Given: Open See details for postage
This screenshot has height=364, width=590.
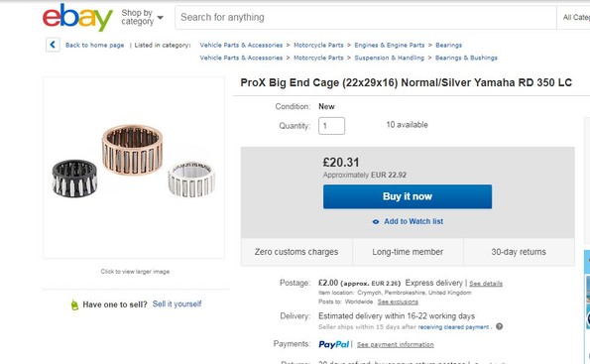Looking at the screenshot, I should [486, 284].
